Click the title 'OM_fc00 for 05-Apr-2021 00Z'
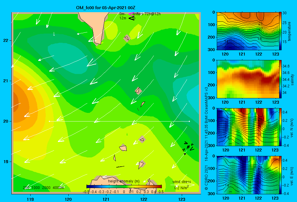The height and width of the screenshot is (202, 297). pyautogui.click(x=106, y=8)
